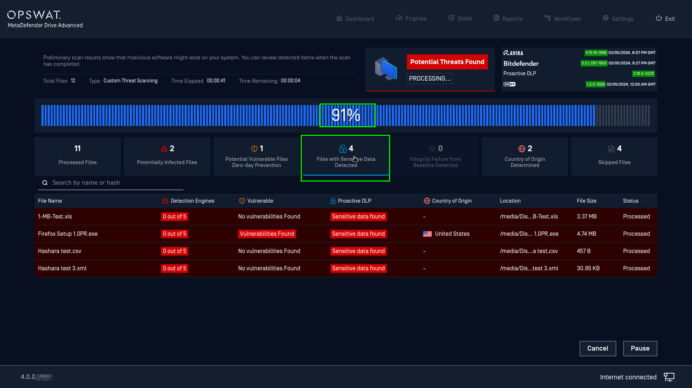Cancel the running scan

click(598, 348)
